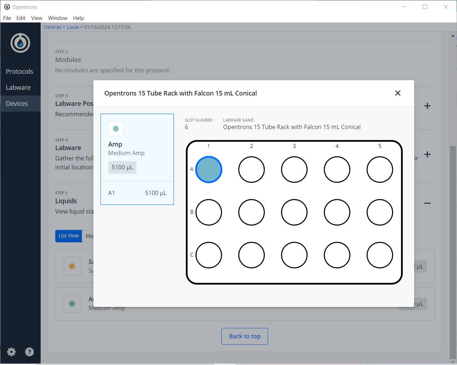Select well B5 in tube rack

point(380,212)
